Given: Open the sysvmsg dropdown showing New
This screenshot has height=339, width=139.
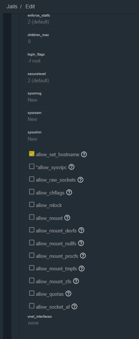Looking at the screenshot, I should (83, 100).
